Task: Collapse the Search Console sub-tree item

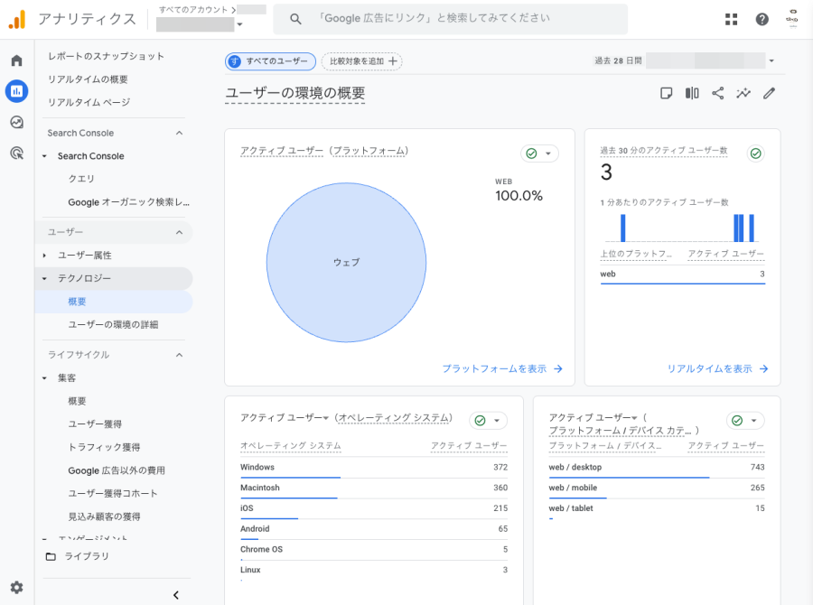Action: [x=44, y=156]
